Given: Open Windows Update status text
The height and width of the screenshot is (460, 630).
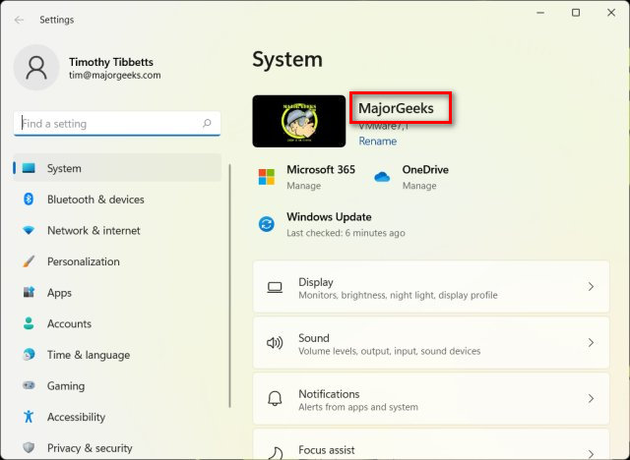Looking at the screenshot, I should pyautogui.click(x=329, y=217).
